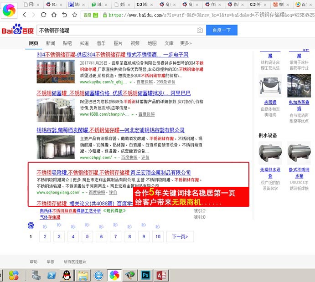Go to results page 2

tap(45, 236)
